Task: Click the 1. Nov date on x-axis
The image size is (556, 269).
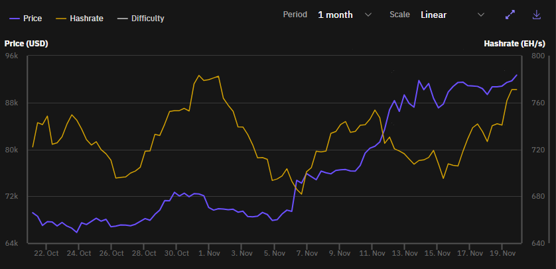Action: pos(209,253)
